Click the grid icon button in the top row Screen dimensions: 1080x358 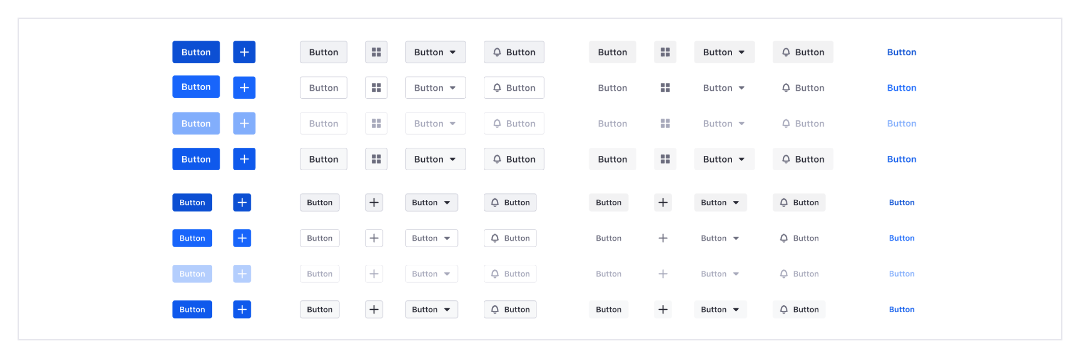(376, 52)
